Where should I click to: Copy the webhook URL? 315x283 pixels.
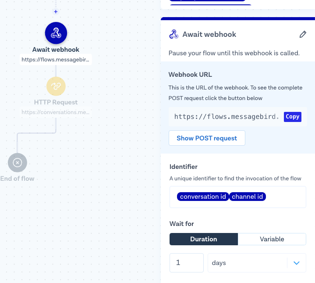[292, 117]
